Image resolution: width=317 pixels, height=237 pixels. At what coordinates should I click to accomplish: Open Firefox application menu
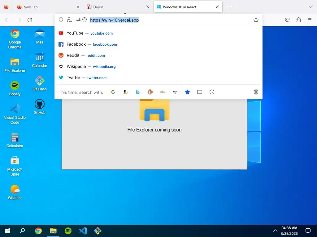(310, 20)
